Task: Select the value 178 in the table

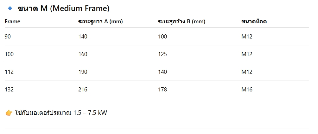Action: tap(162, 90)
